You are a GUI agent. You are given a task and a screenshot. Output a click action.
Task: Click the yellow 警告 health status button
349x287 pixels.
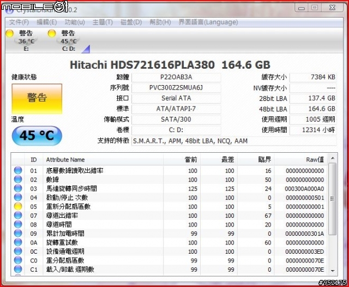pos(37,99)
